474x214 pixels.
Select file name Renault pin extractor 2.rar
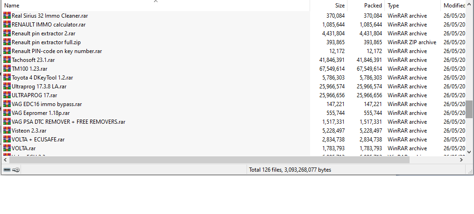pos(43,33)
